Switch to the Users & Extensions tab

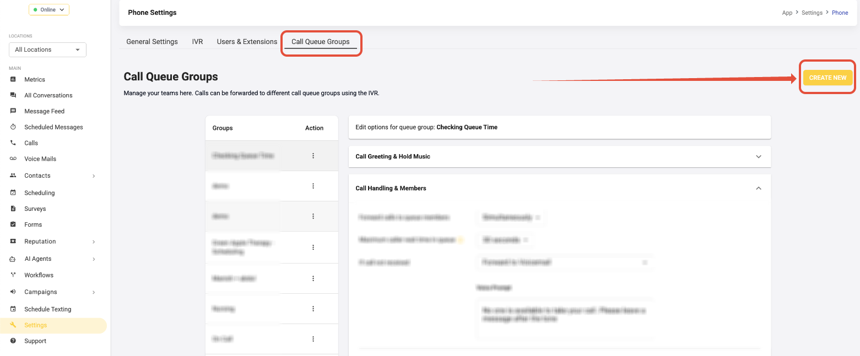247,42
